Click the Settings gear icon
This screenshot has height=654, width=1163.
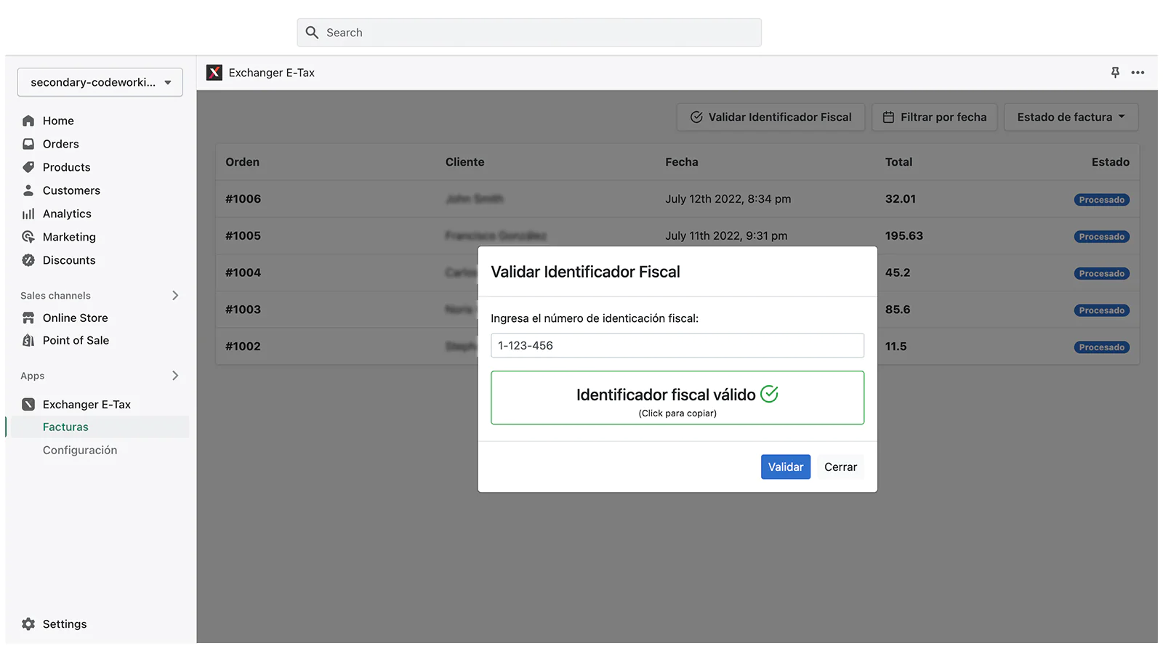(x=28, y=624)
